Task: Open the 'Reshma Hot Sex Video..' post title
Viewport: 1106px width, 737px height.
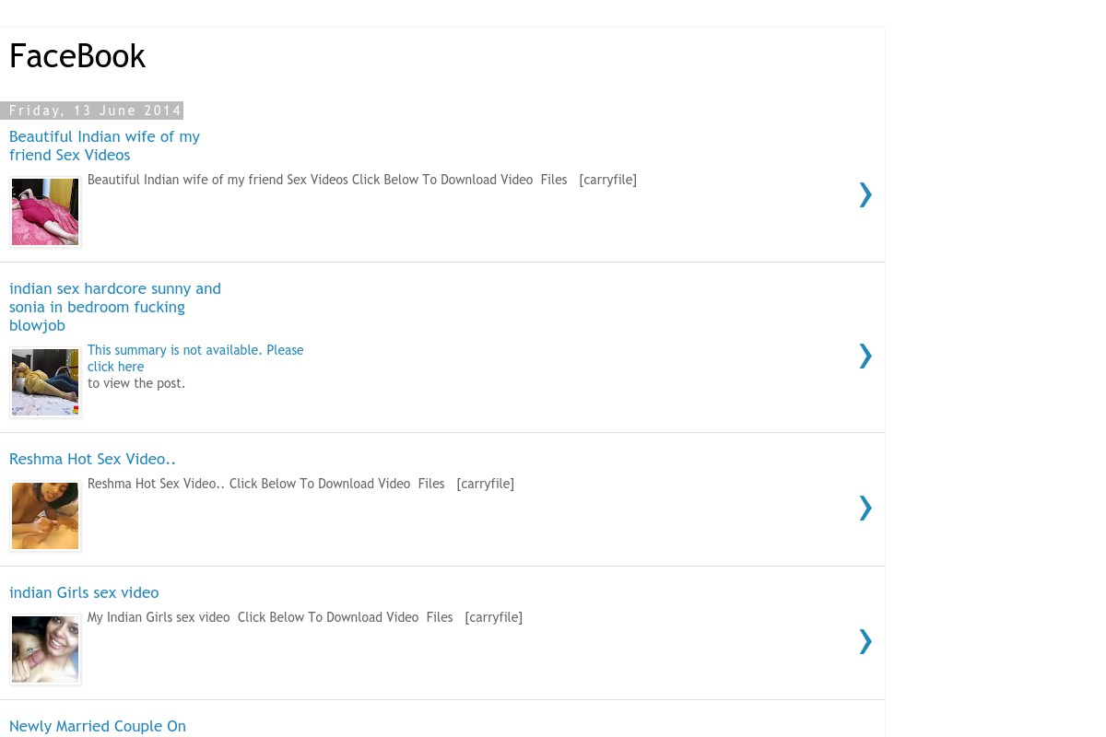Action: 92,459
